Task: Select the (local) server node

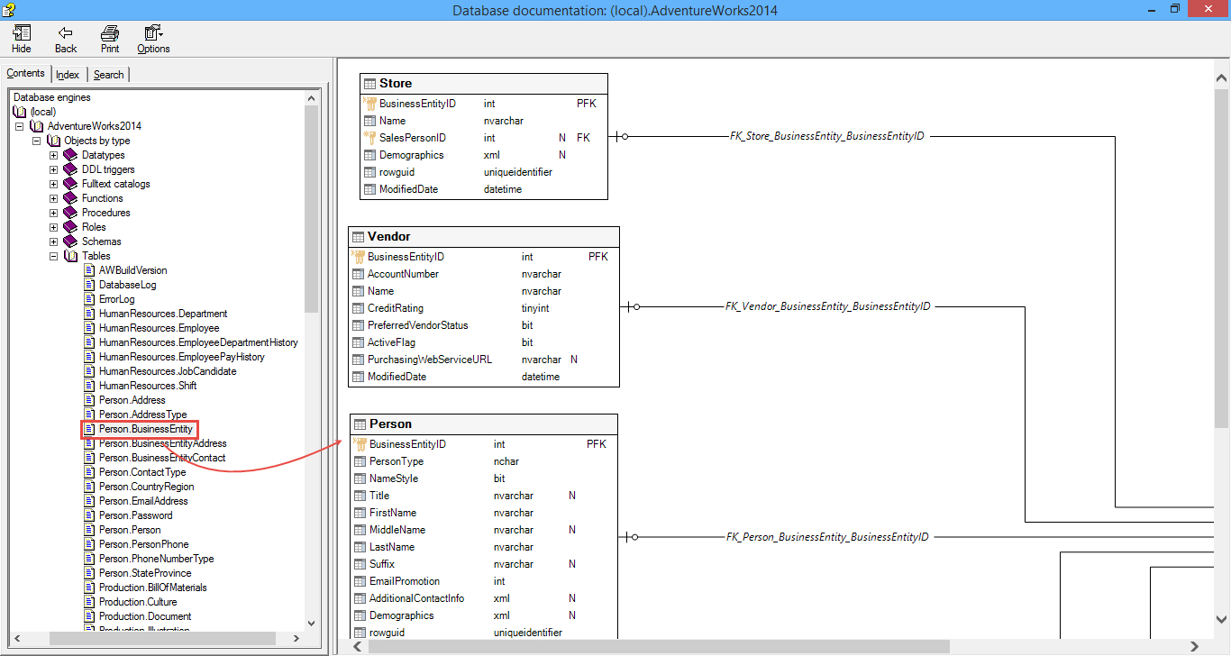Action: click(x=42, y=112)
